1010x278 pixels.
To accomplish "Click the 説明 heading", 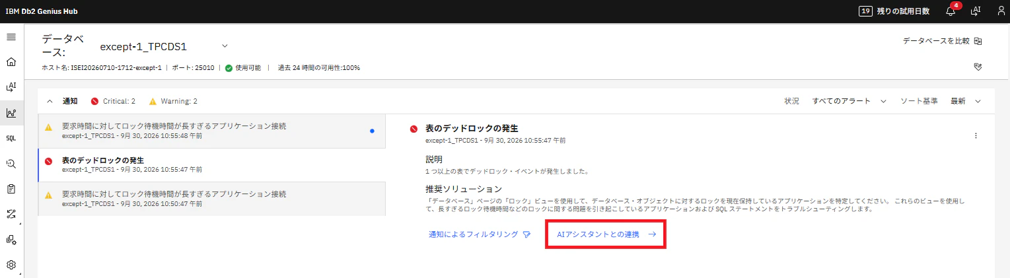I will tap(434, 159).
